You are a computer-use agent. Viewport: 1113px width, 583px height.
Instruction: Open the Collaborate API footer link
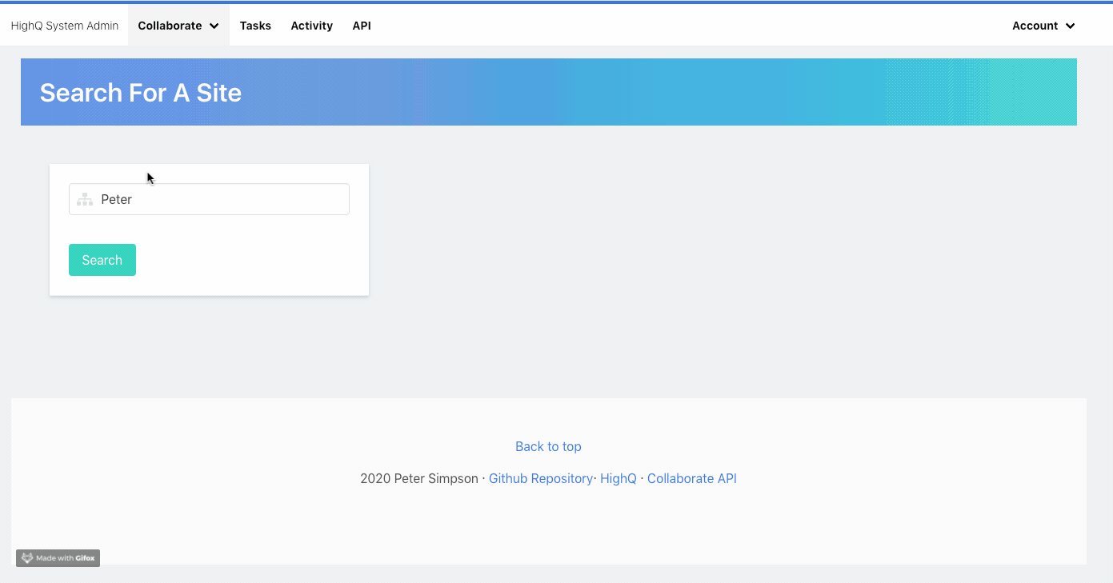click(x=691, y=478)
